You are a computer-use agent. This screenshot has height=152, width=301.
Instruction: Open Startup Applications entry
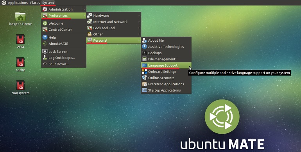(x=166, y=90)
